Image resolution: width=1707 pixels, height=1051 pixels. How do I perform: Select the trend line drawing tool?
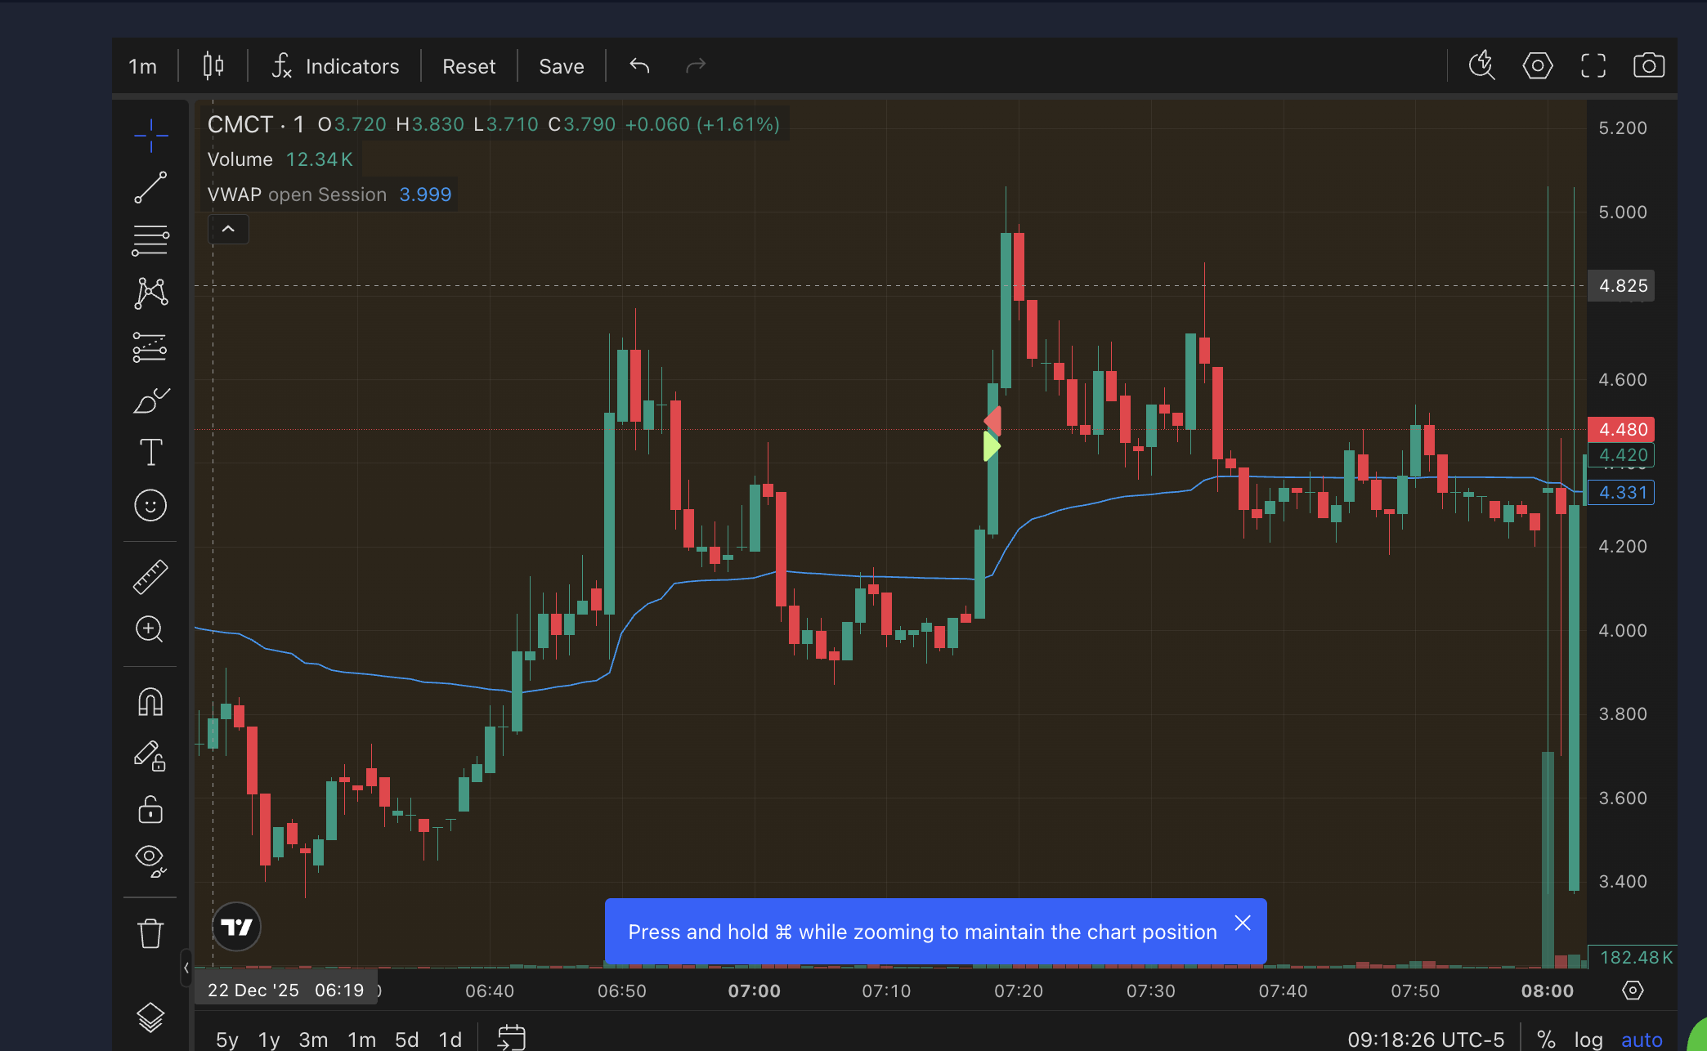point(150,187)
